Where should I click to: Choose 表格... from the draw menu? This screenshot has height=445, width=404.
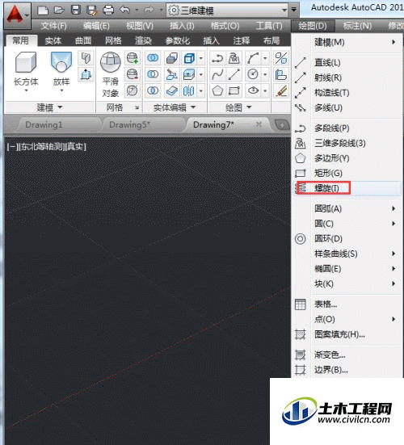click(x=347, y=304)
